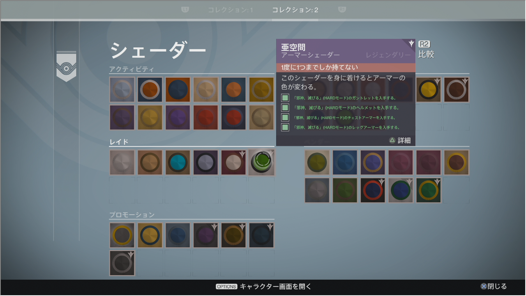Choose the all-blue vendor shader
526x296 pixels.
click(x=345, y=162)
